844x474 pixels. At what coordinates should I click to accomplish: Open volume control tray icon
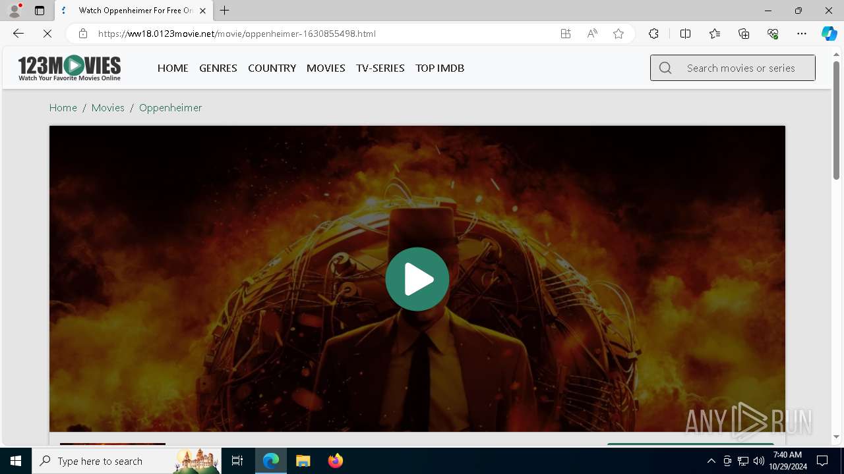(759, 461)
